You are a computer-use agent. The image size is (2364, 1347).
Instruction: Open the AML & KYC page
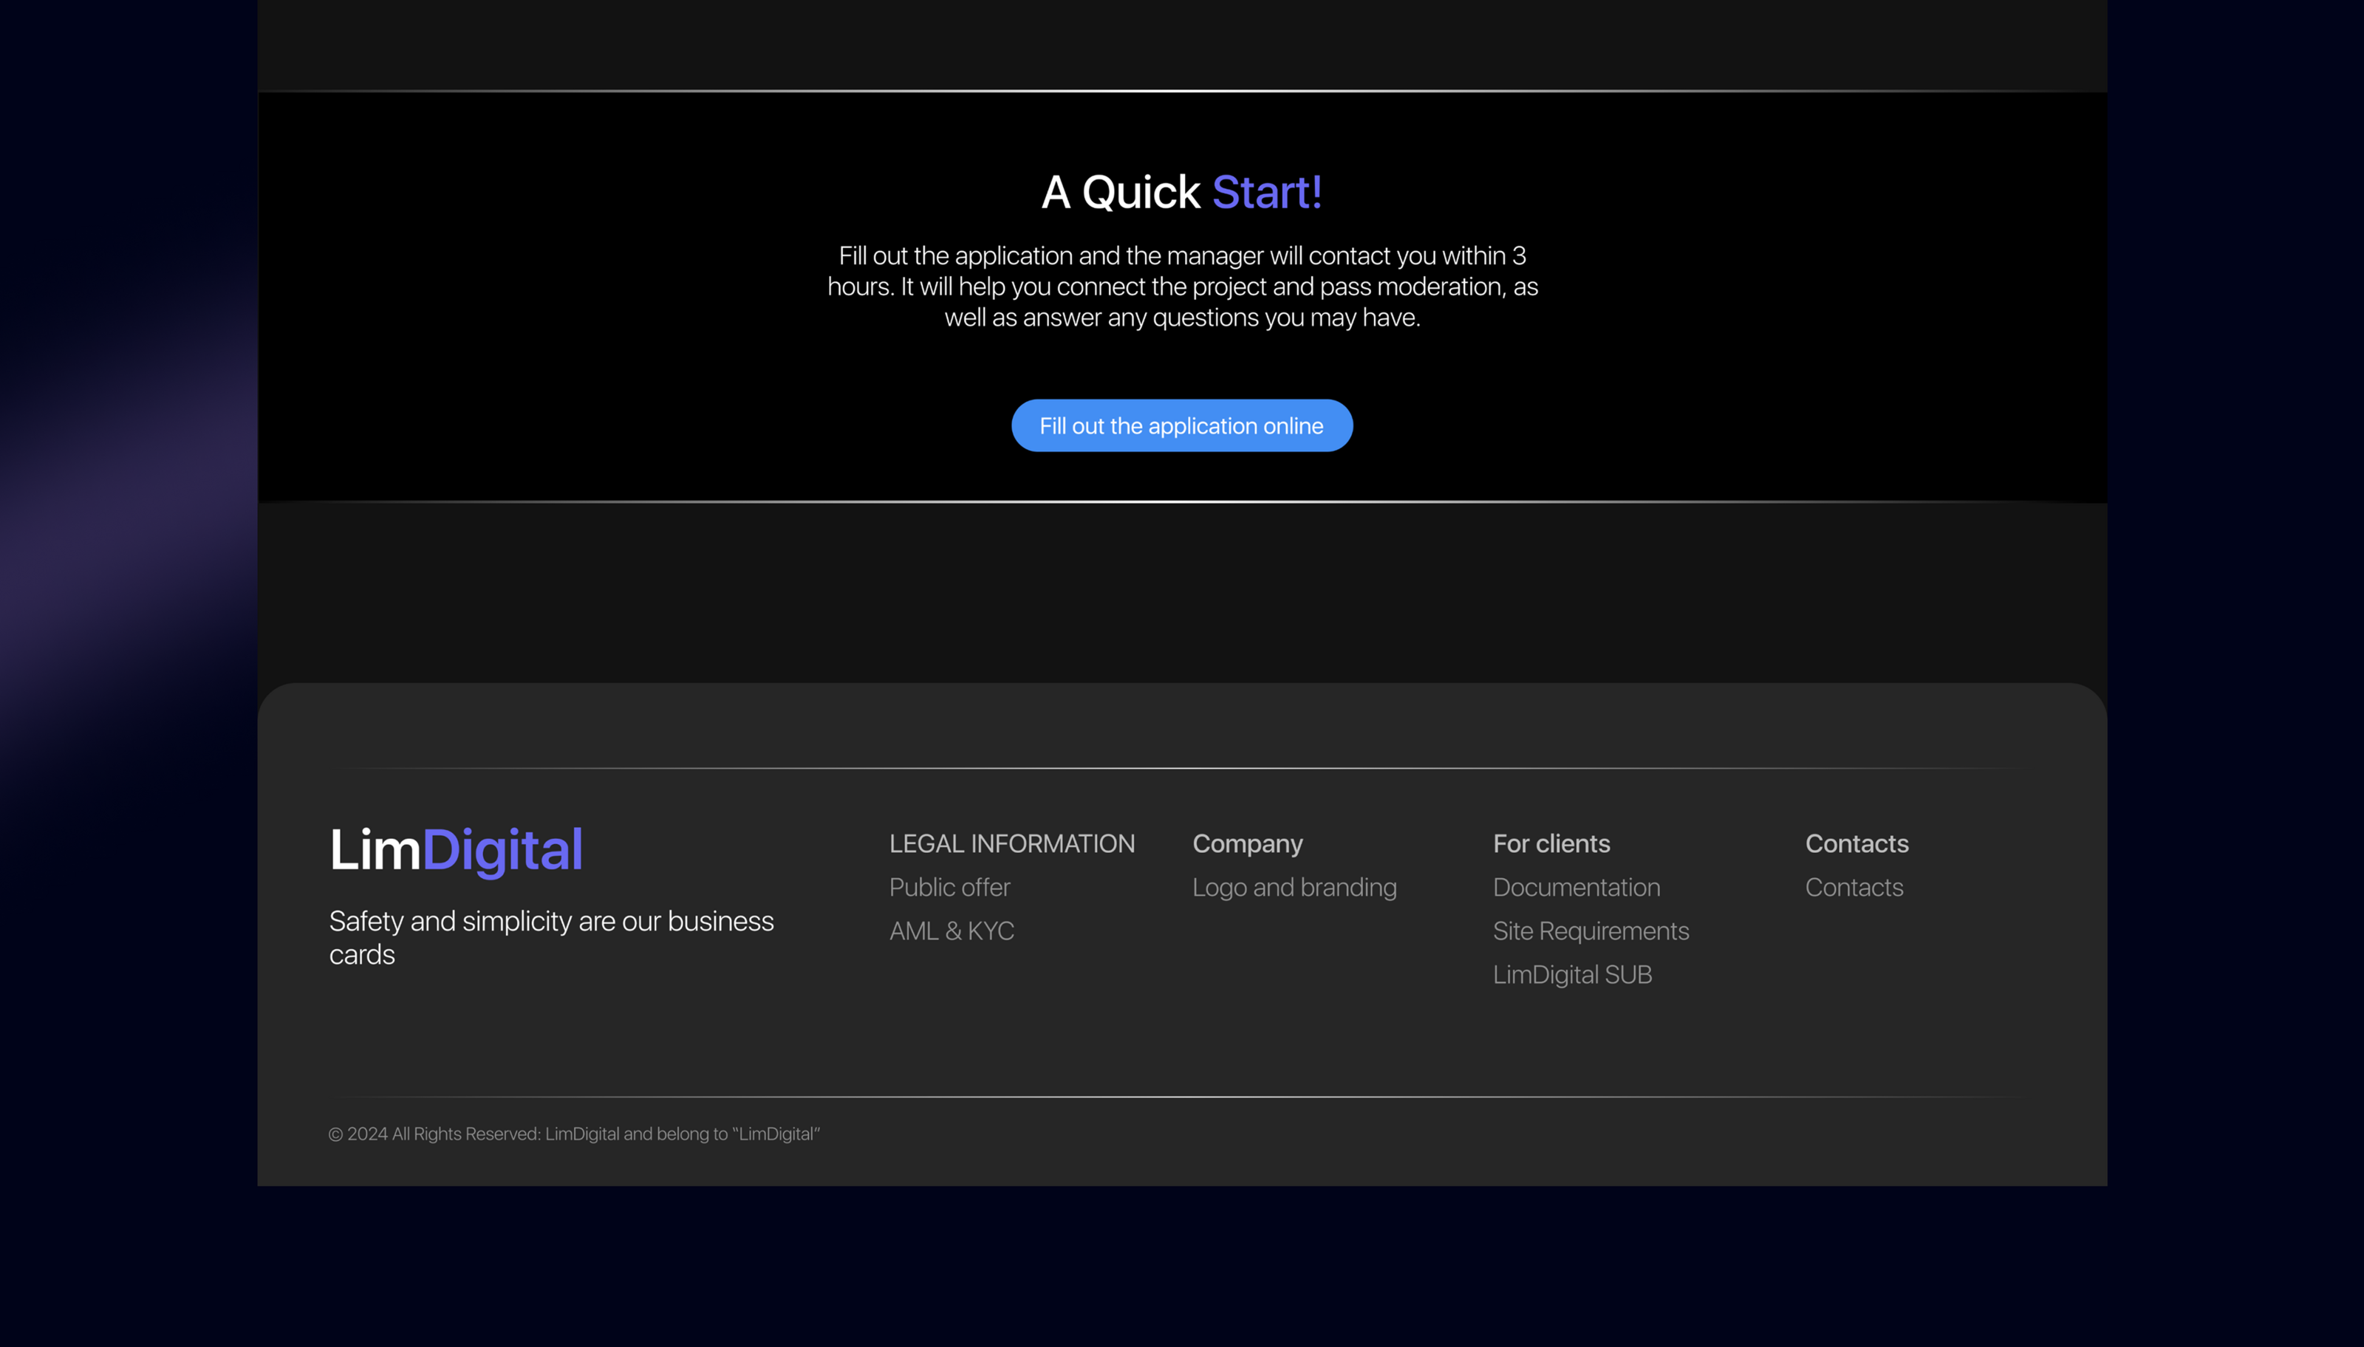pyautogui.click(x=952, y=930)
